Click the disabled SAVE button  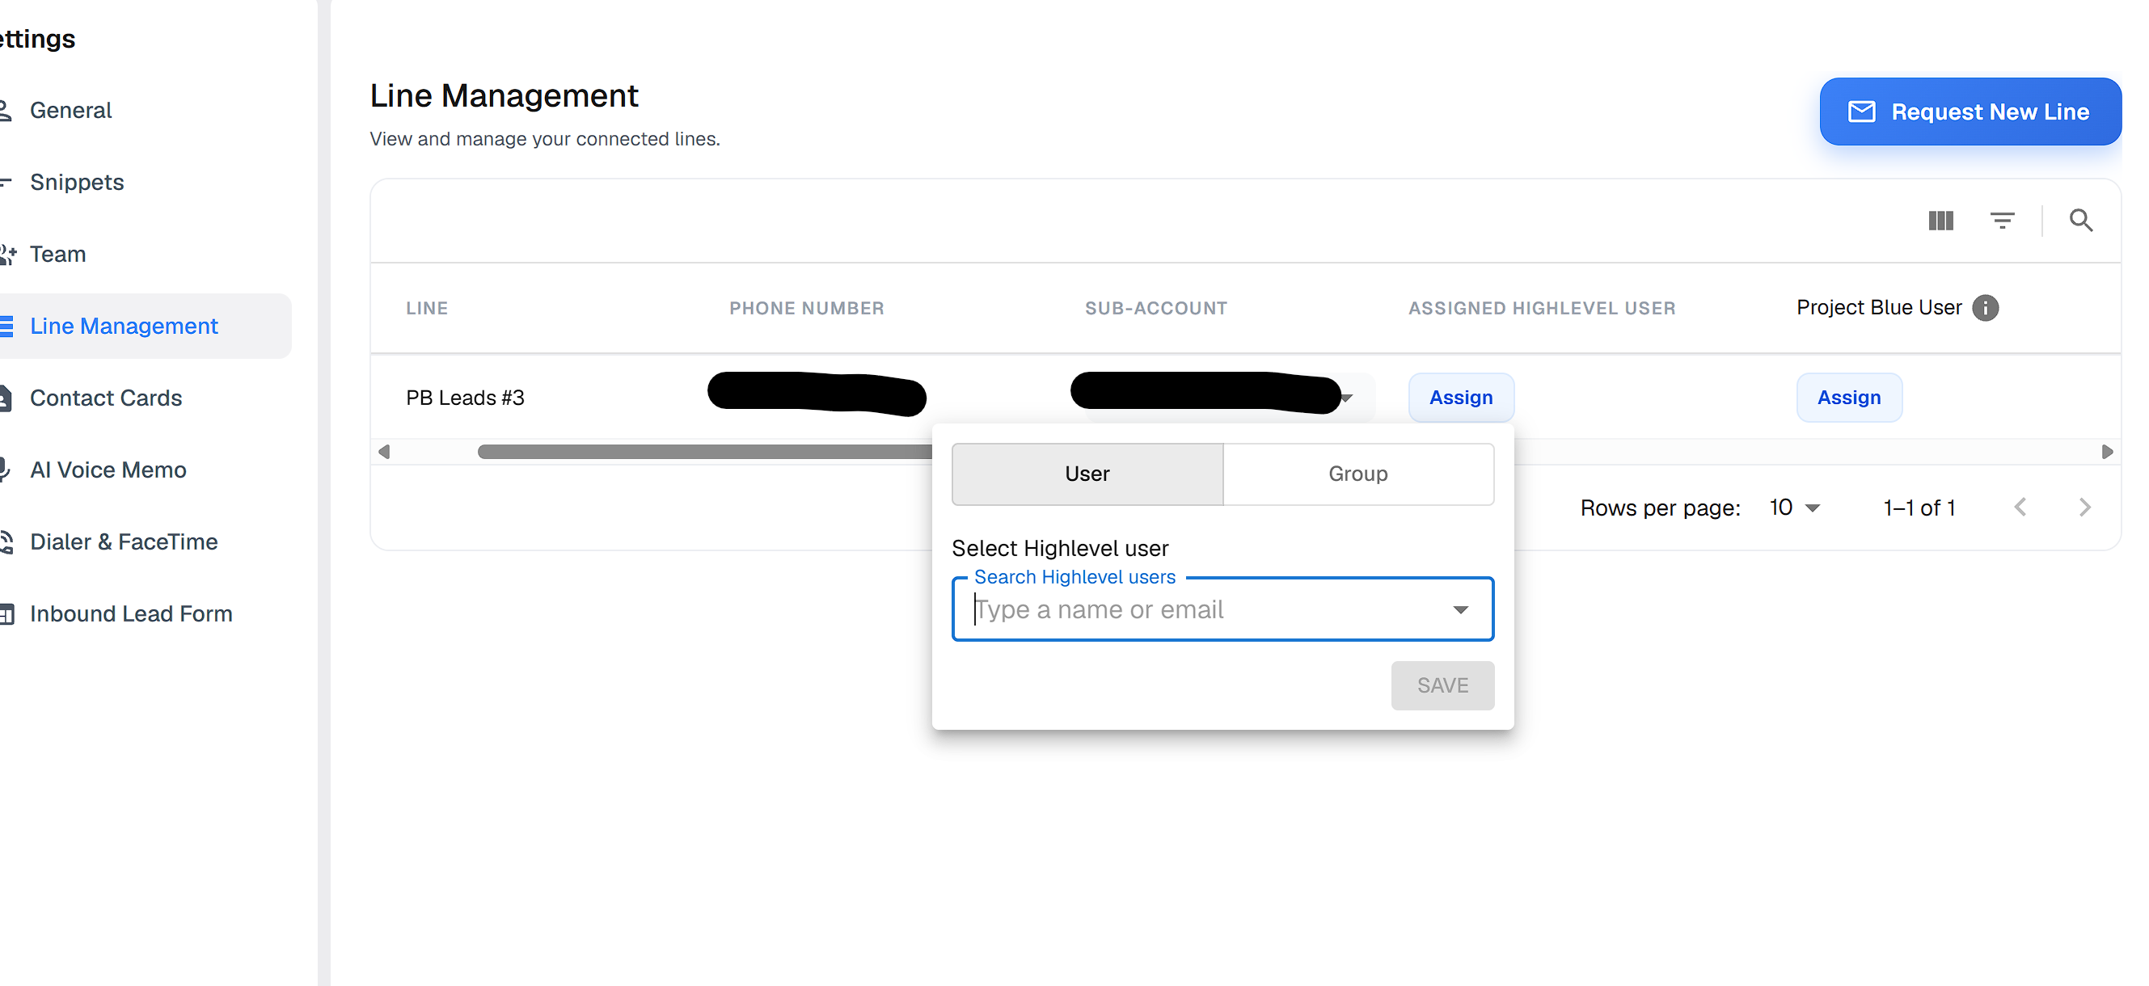tap(1442, 685)
